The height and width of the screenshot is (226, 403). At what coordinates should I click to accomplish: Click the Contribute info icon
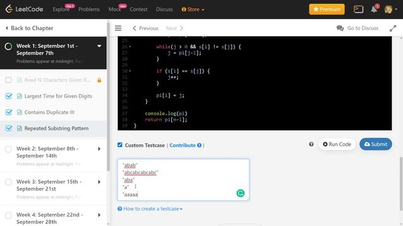pyautogui.click(x=199, y=145)
